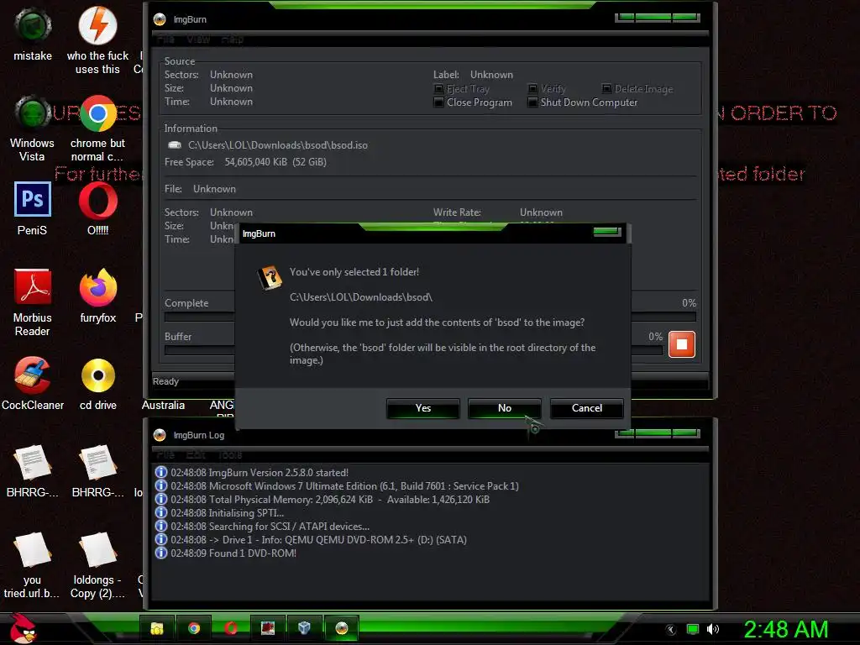860x645 pixels.
Task: Click the 'Total Physical Memory' log line
Action: [330, 500]
